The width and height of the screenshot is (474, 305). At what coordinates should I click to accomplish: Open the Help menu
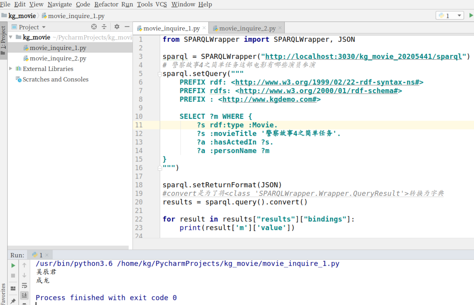tap(205, 4)
